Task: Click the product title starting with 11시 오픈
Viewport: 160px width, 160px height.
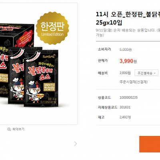Action: point(128,18)
